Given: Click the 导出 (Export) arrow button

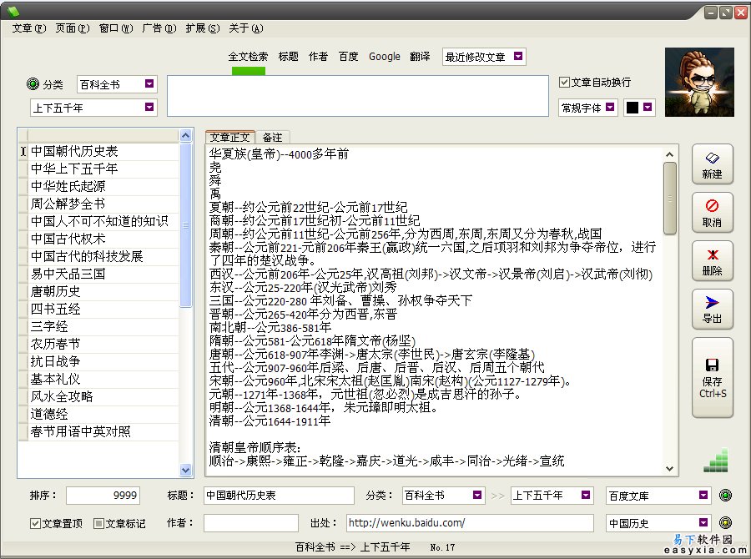Looking at the screenshot, I should (x=712, y=310).
